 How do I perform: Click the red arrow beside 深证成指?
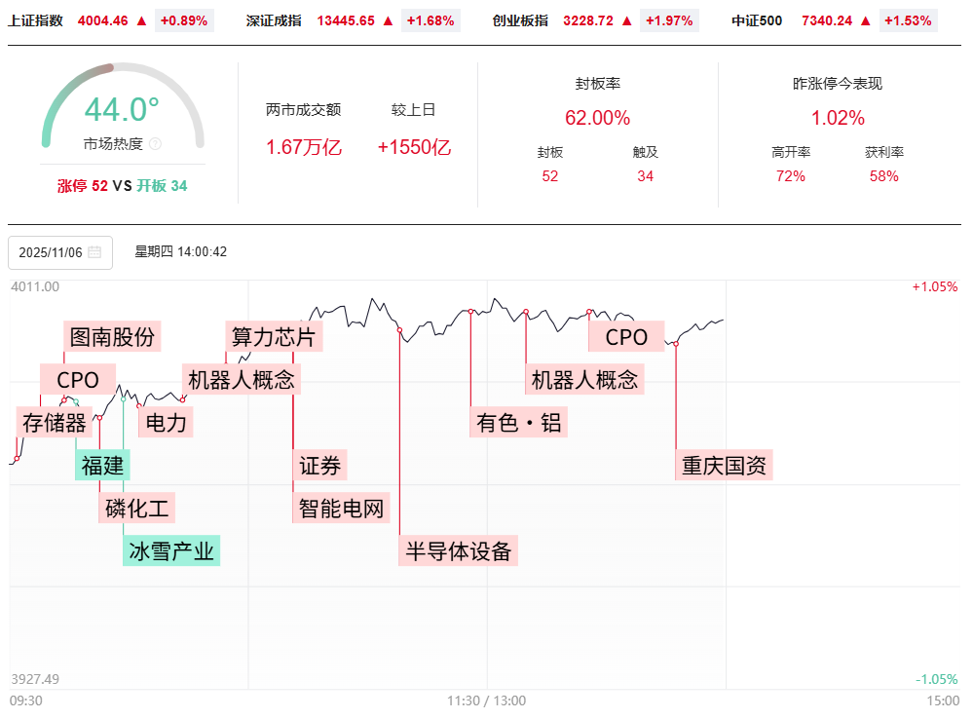tap(388, 19)
